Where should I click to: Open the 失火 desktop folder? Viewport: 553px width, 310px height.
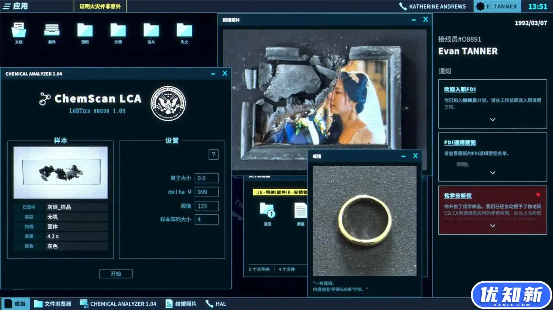184,31
